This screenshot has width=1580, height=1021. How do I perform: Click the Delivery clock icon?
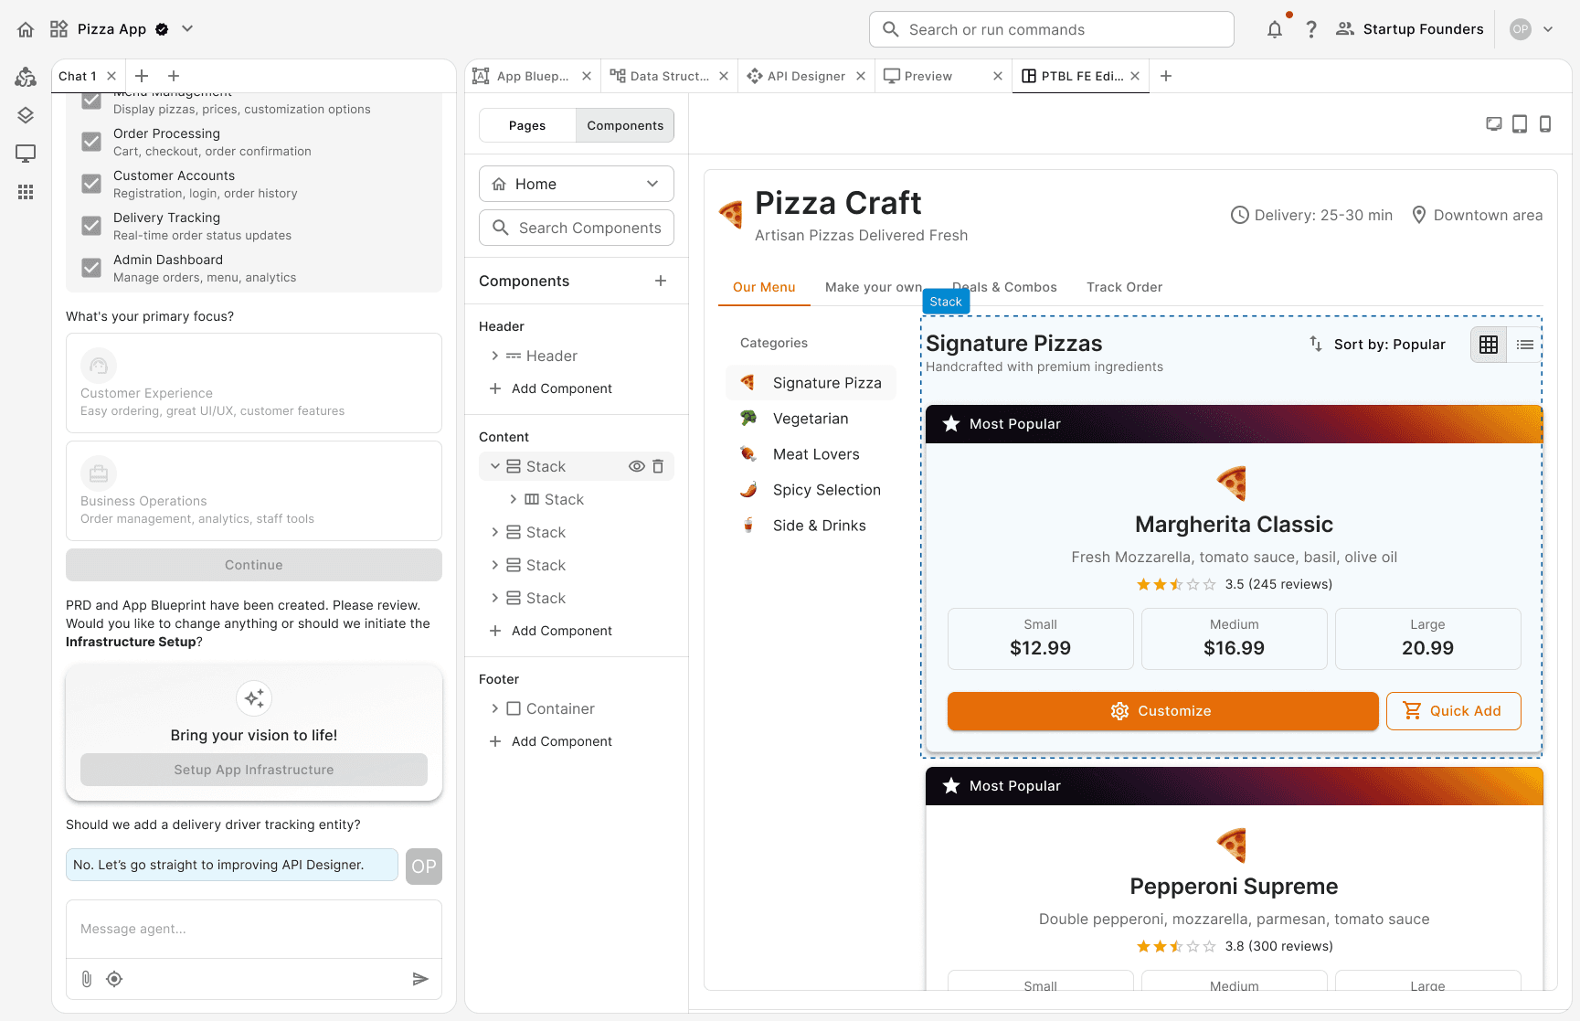point(1240,215)
